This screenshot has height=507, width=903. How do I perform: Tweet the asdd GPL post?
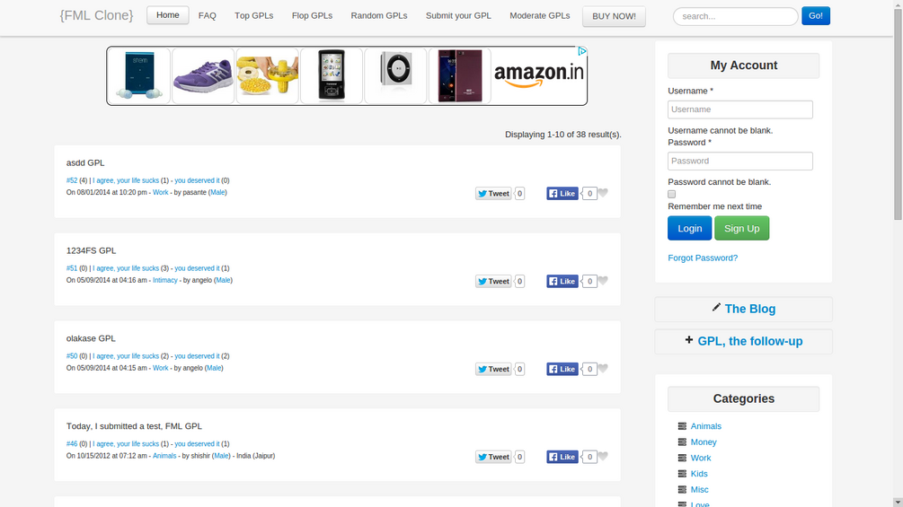(493, 194)
